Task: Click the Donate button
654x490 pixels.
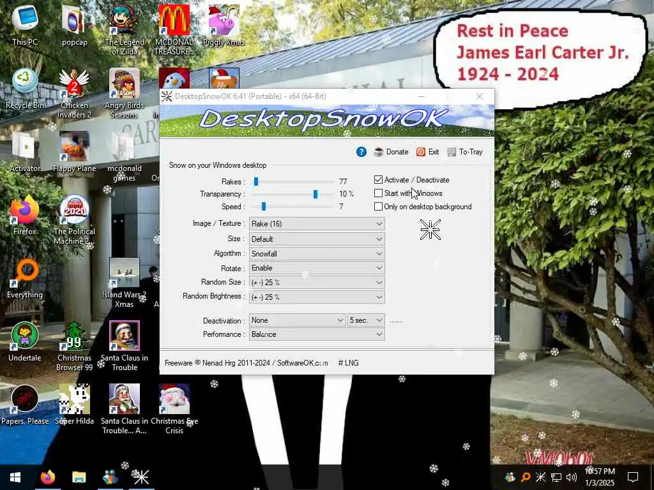Action: [x=391, y=152]
